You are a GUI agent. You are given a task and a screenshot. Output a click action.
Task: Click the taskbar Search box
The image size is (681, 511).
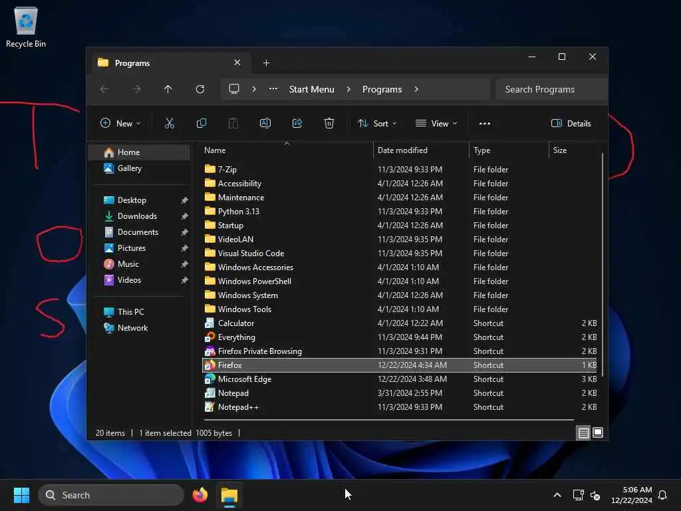pyautogui.click(x=111, y=495)
